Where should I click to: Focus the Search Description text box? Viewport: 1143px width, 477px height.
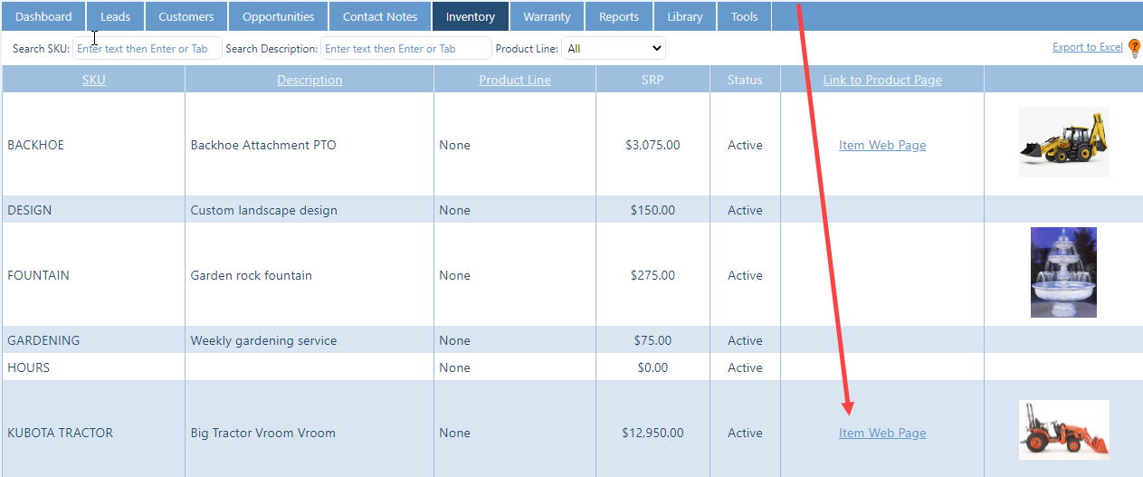pos(406,49)
